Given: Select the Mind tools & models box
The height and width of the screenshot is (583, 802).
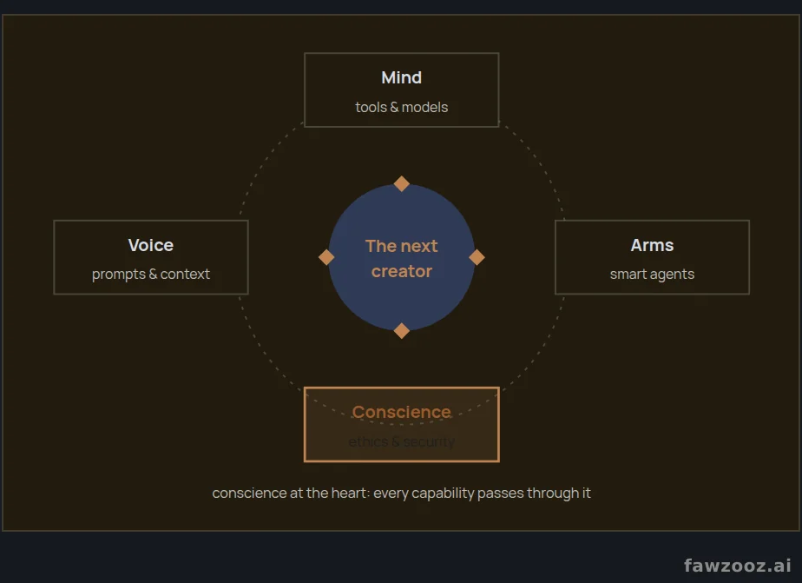Looking at the screenshot, I should click(402, 90).
